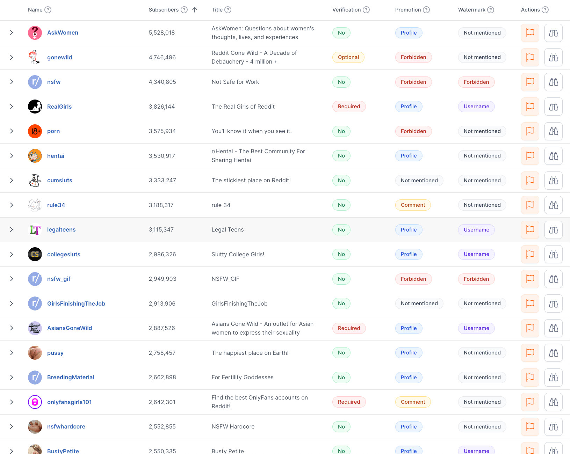Screen dimensions: 571x454
Task: Click the binoculars icon in nsfw_gif row
Action: tap(553, 279)
